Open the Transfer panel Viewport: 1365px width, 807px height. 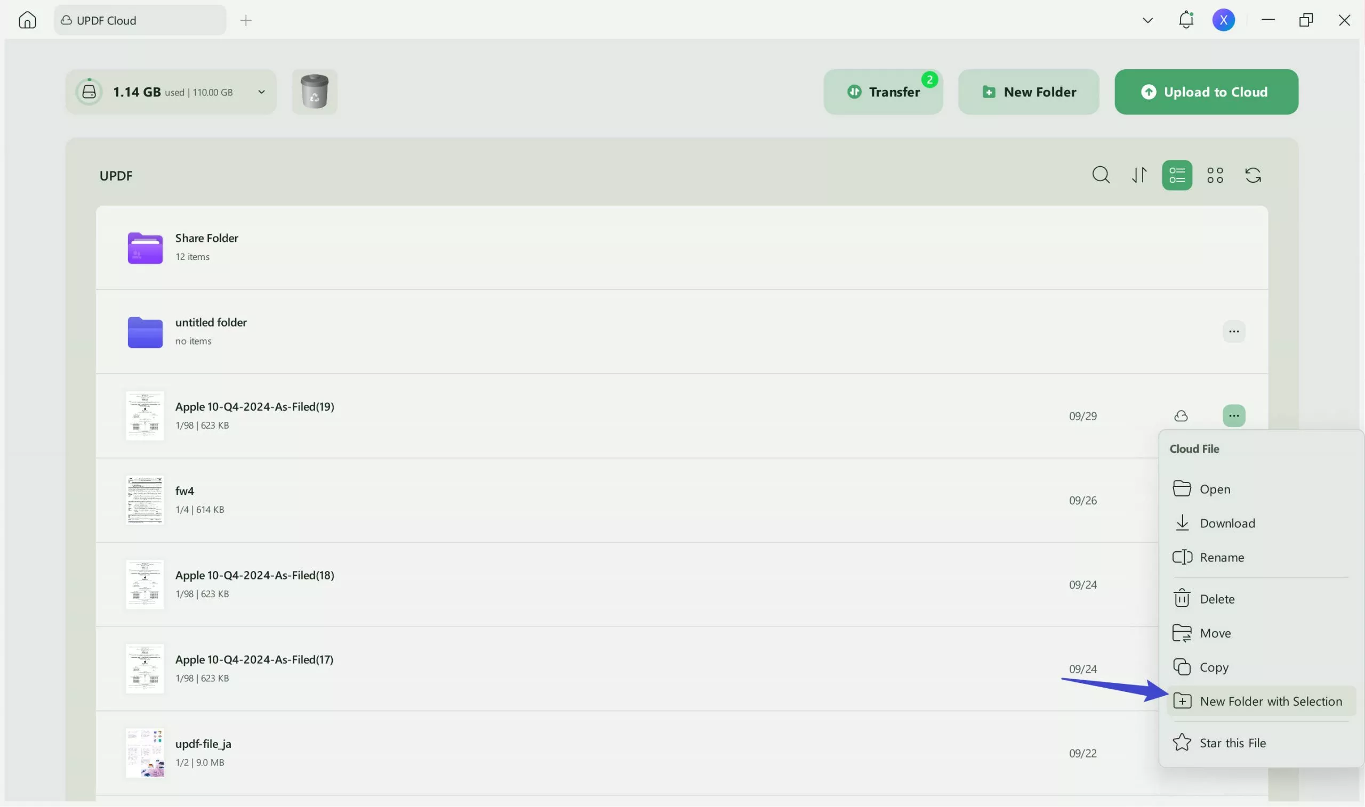point(883,92)
